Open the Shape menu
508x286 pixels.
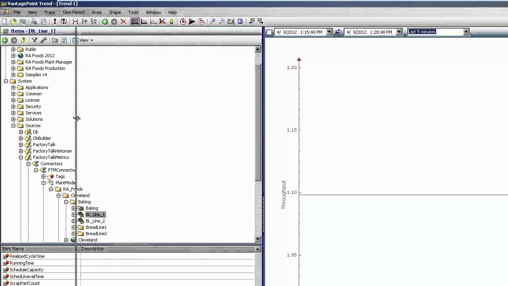tap(115, 12)
